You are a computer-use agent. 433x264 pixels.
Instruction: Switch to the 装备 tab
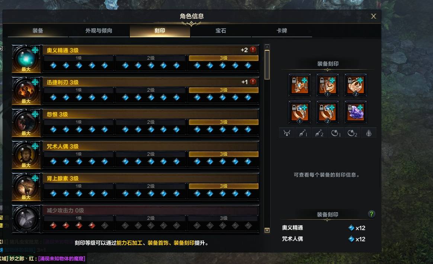38,31
